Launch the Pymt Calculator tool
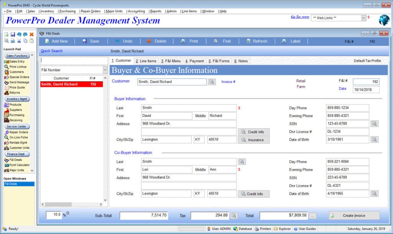 [19, 165]
